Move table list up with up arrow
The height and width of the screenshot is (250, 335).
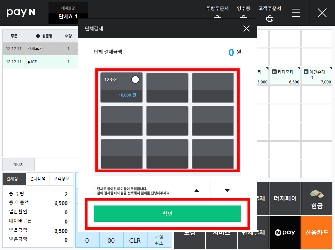197,190
